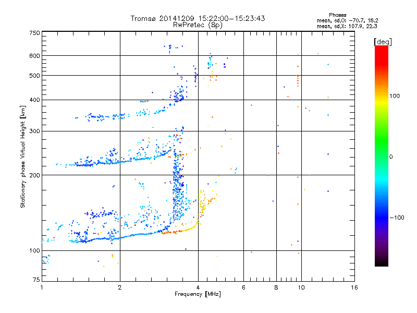Click the y-axis tick label '750'
417x313 pixels.
34,33
